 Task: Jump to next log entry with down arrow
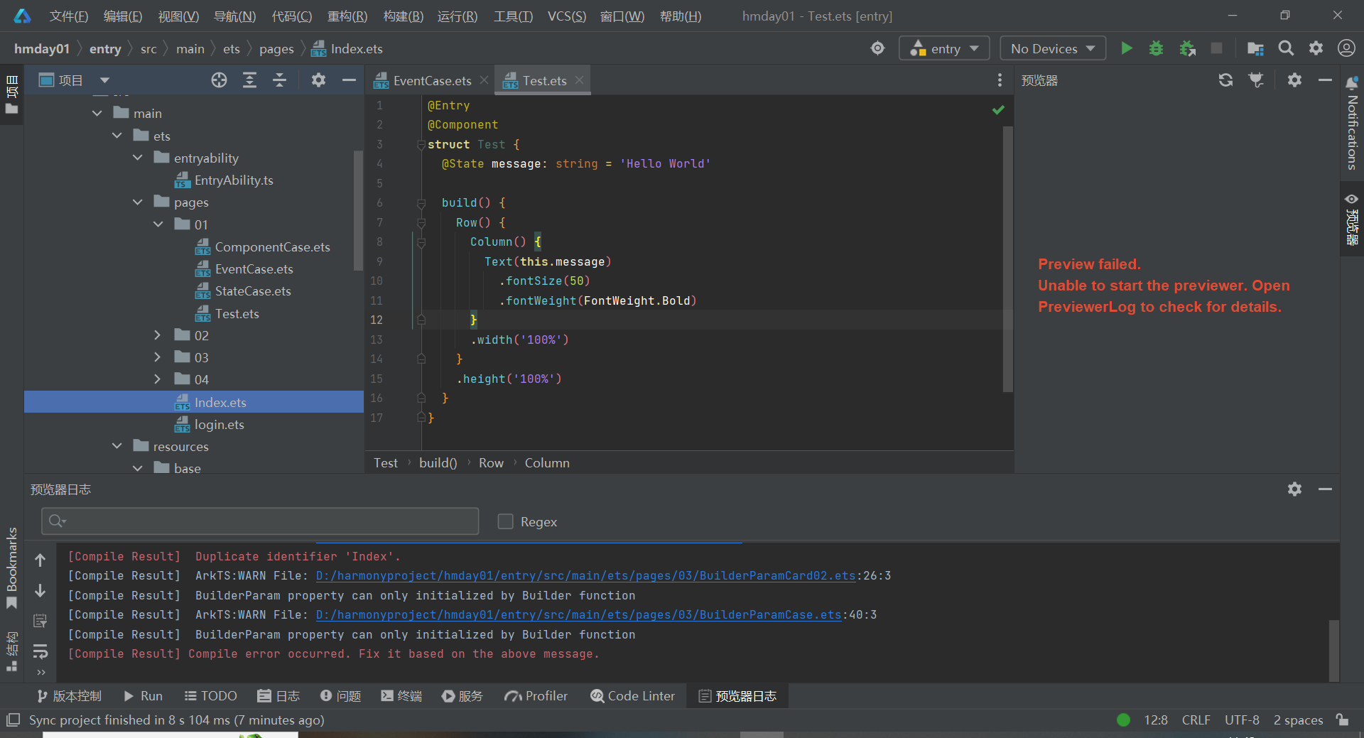40,590
